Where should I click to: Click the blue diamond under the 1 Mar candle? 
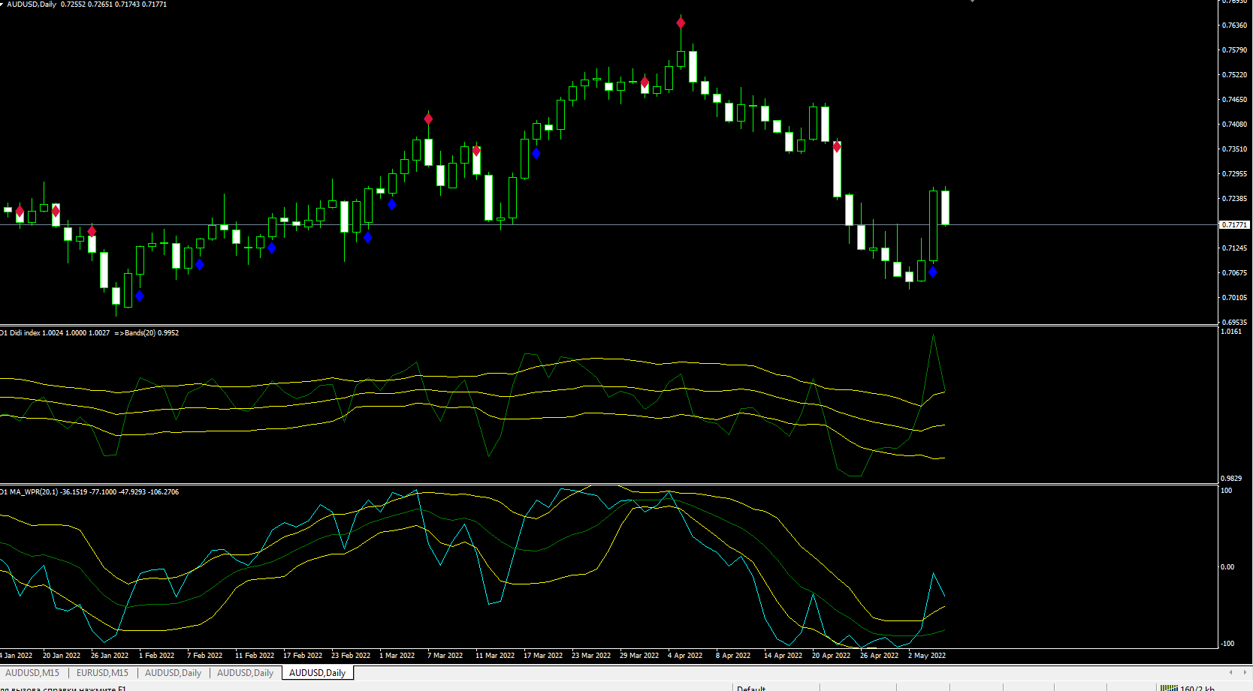click(392, 204)
